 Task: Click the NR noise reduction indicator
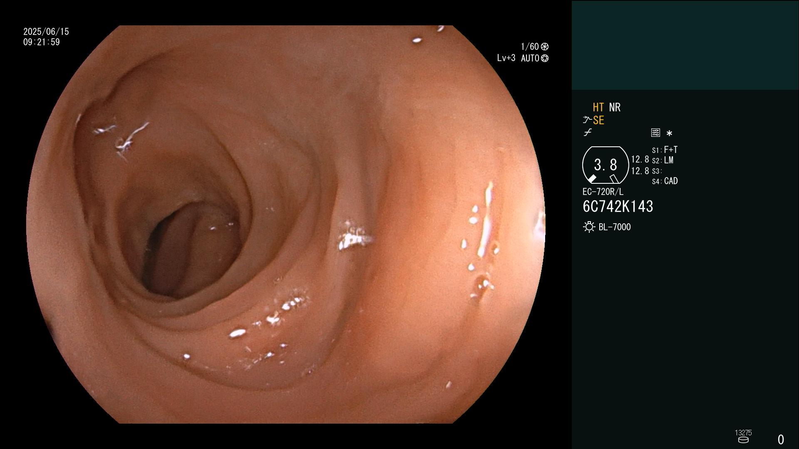[615, 108]
